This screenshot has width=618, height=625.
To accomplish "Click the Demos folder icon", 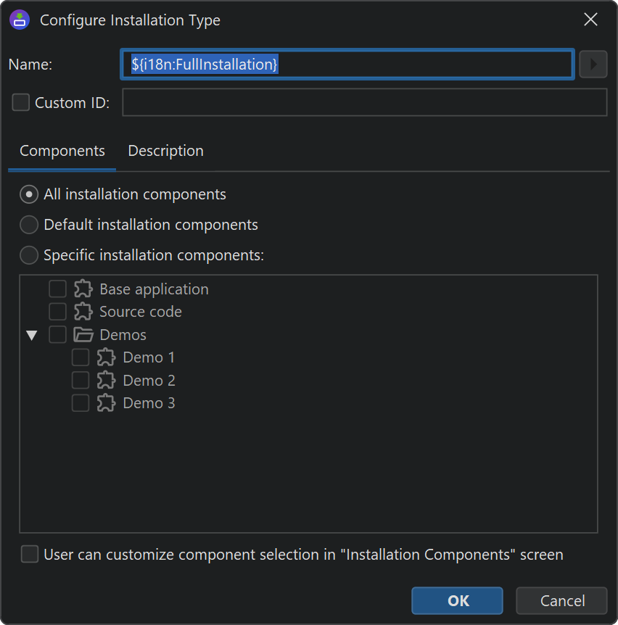I will click(83, 335).
